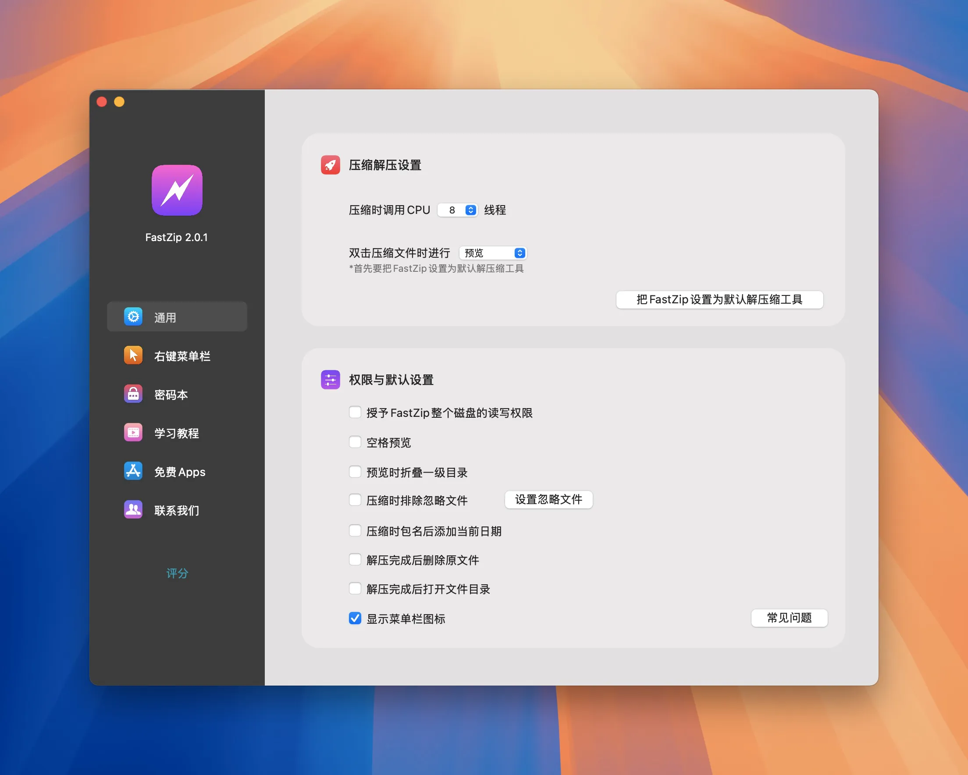Image resolution: width=968 pixels, height=775 pixels.
Task: Open 学习教程 via its video icon
Action: click(133, 432)
